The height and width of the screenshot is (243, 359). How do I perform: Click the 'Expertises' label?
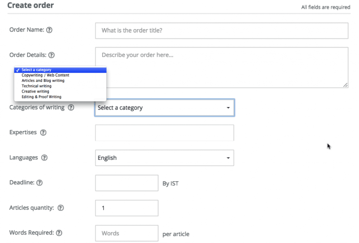click(x=23, y=132)
